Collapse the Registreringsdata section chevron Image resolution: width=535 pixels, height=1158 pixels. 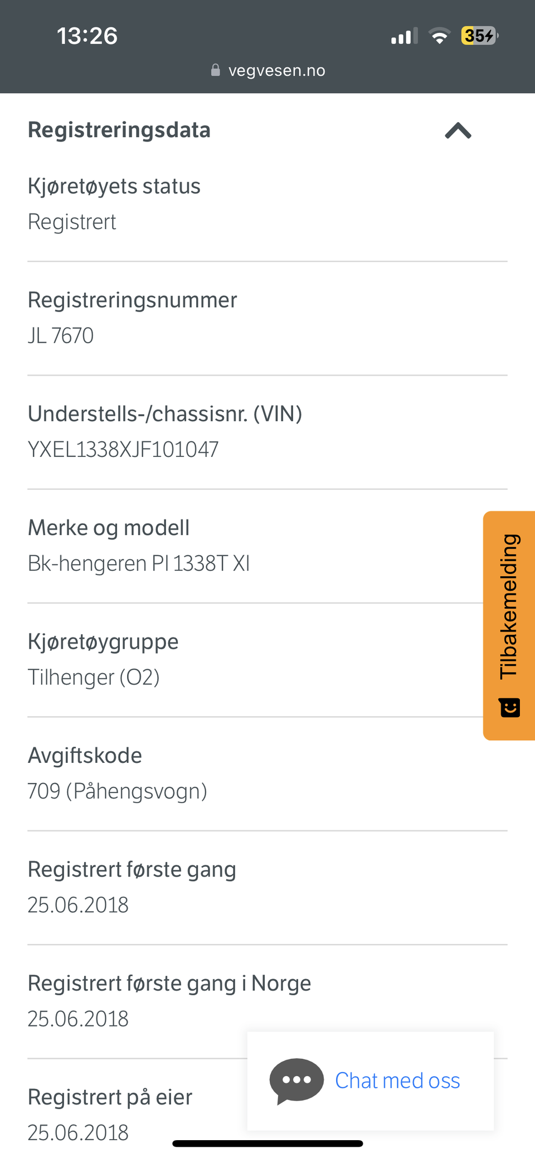tap(458, 131)
